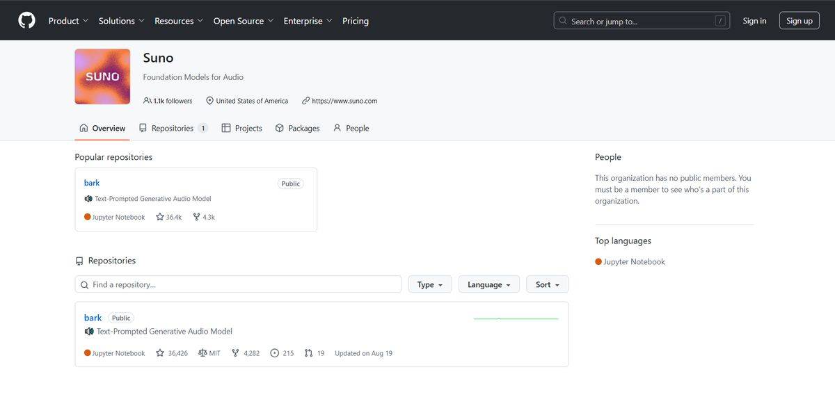Expand the Type filter dropdown
Viewport: 835px width, 406px height.
click(429, 284)
